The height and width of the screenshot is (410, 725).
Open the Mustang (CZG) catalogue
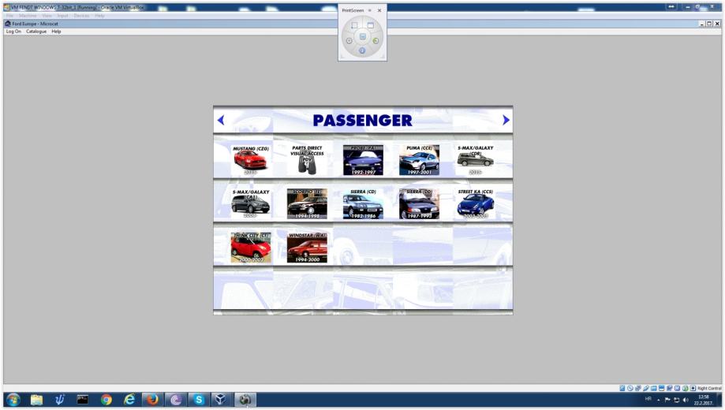click(250, 160)
